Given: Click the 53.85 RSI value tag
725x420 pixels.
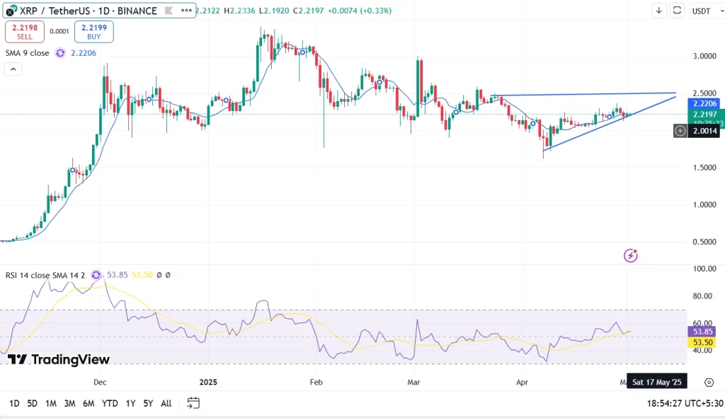Looking at the screenshot, I should [x=703, y=332].
